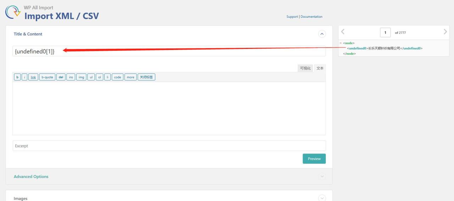The height and width of the screenshot is (201, 454).
Task: Collapse the node element in XML tree
Action: [340, 43]
